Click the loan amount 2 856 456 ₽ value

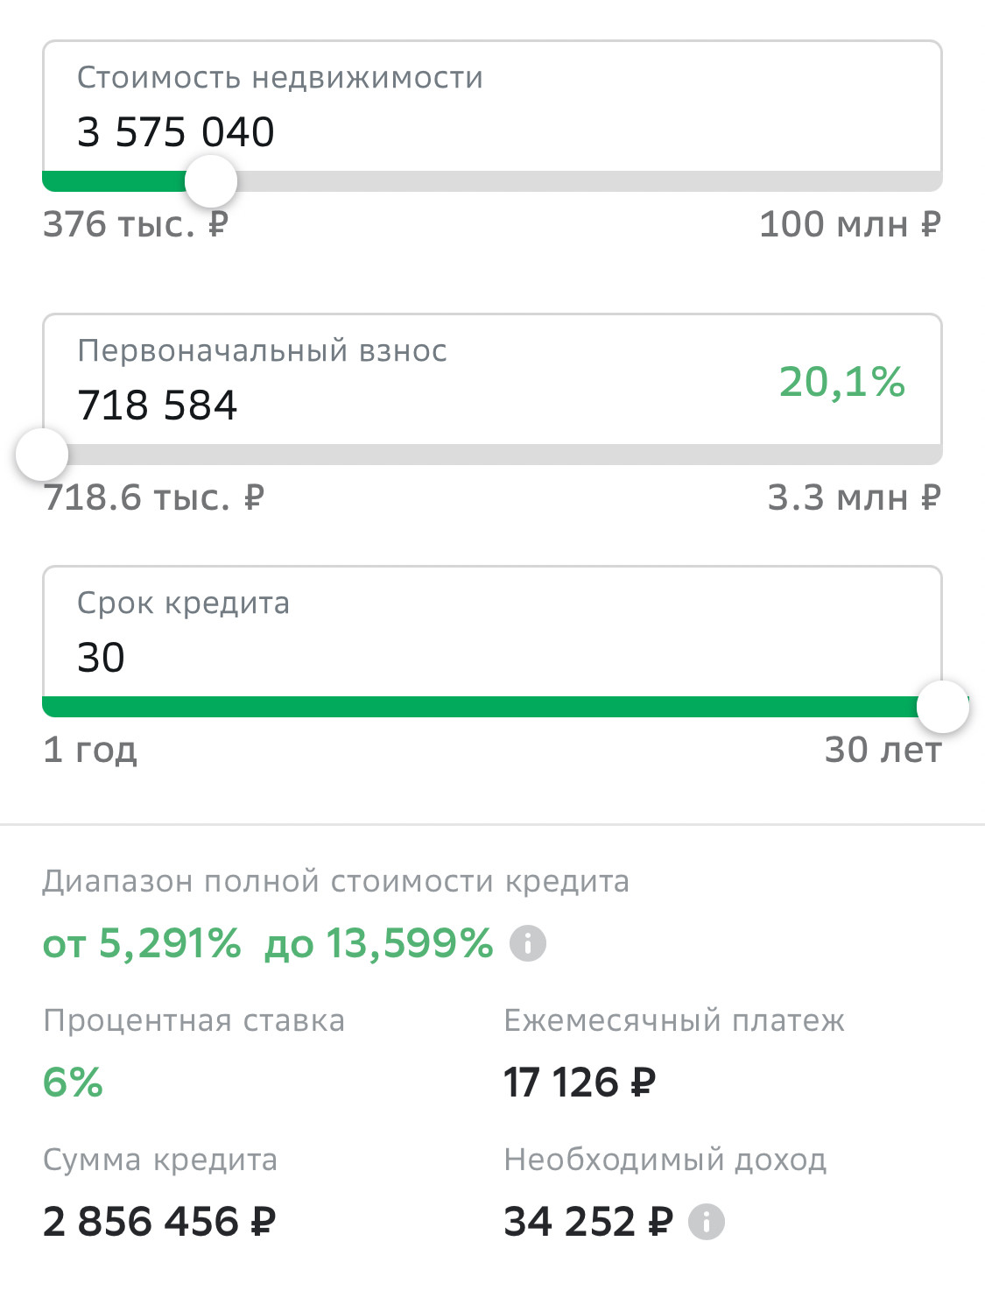coord(159,1222)
